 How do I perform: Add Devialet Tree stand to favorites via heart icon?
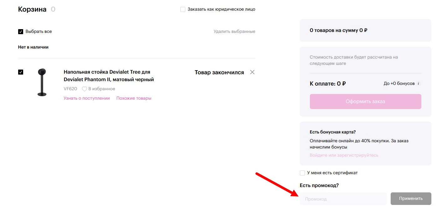coord(85,89)
